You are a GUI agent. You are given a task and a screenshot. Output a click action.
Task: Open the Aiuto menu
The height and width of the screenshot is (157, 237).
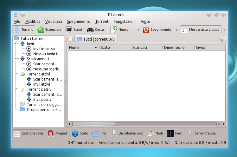[x=145, y=22]
